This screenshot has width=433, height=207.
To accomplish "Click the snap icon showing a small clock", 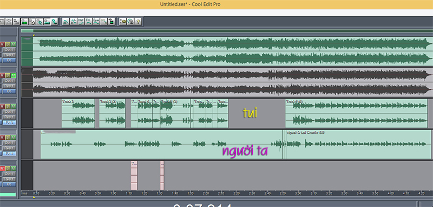I will pos(32,21).
